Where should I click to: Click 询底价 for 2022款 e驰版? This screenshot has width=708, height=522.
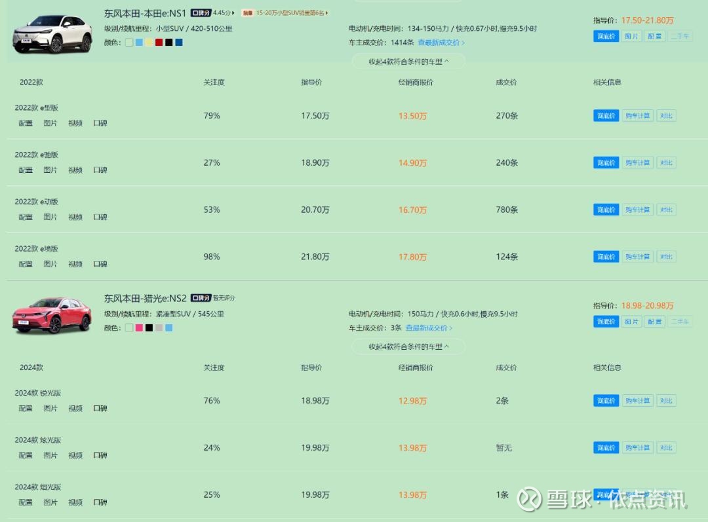tap(606, 162)
